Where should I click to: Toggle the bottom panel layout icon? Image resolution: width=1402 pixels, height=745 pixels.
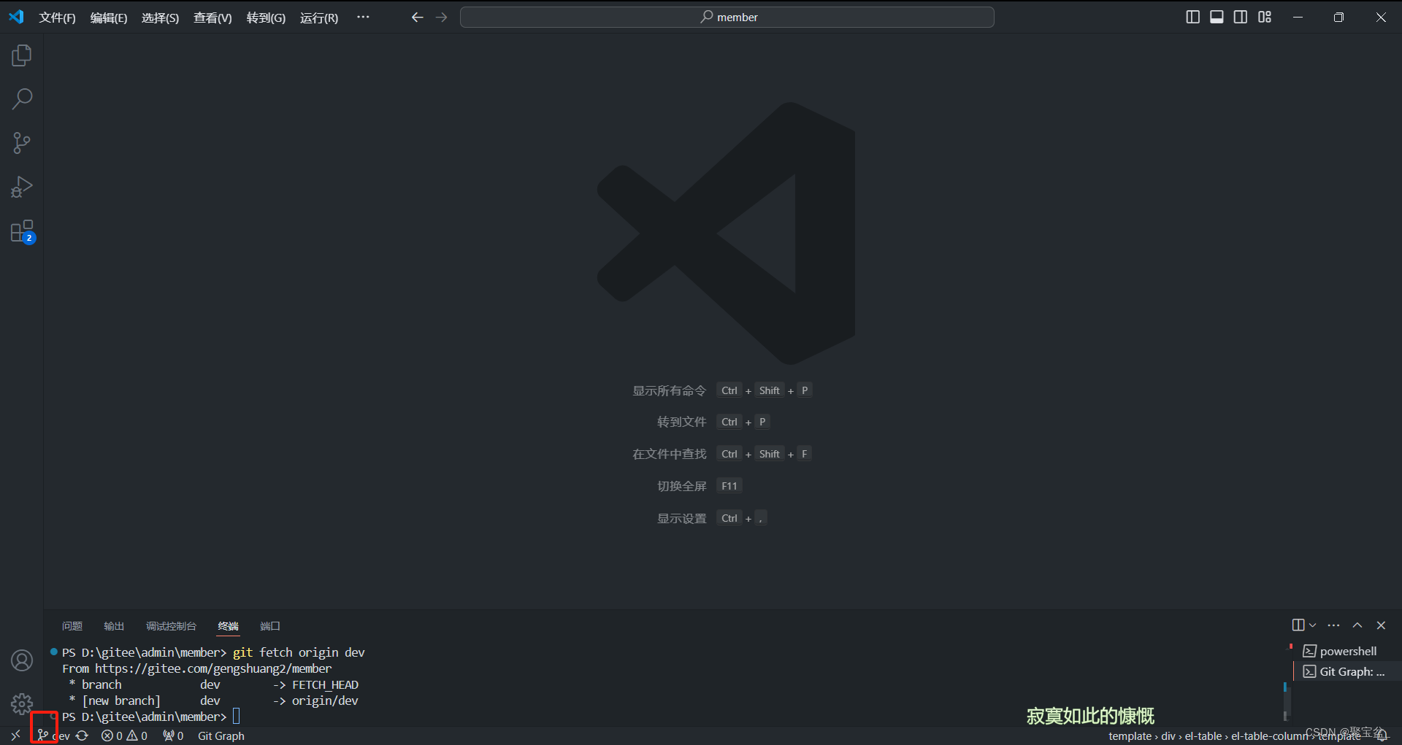point(1217,17)
